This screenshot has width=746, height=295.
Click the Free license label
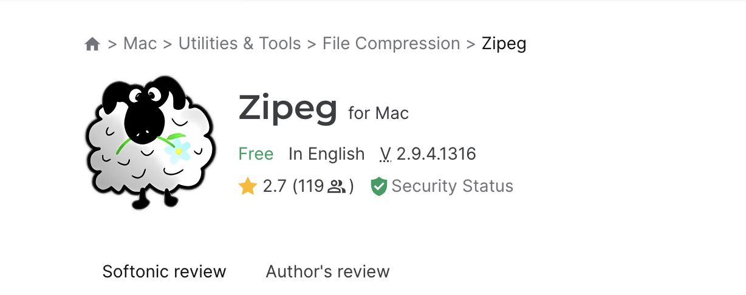pos(256,154)
